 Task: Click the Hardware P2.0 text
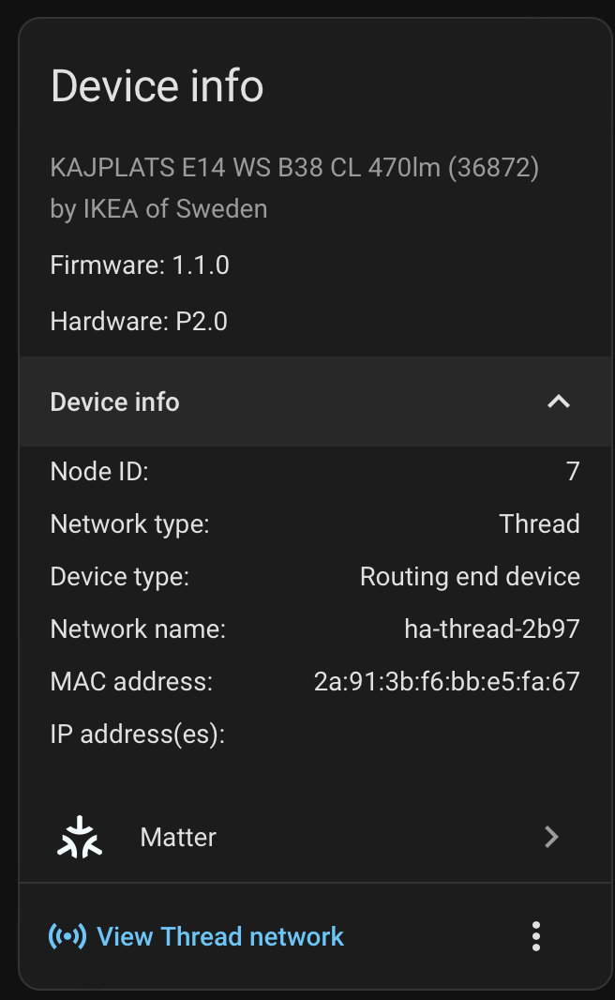pyautogui.click(x=139, y=322)
